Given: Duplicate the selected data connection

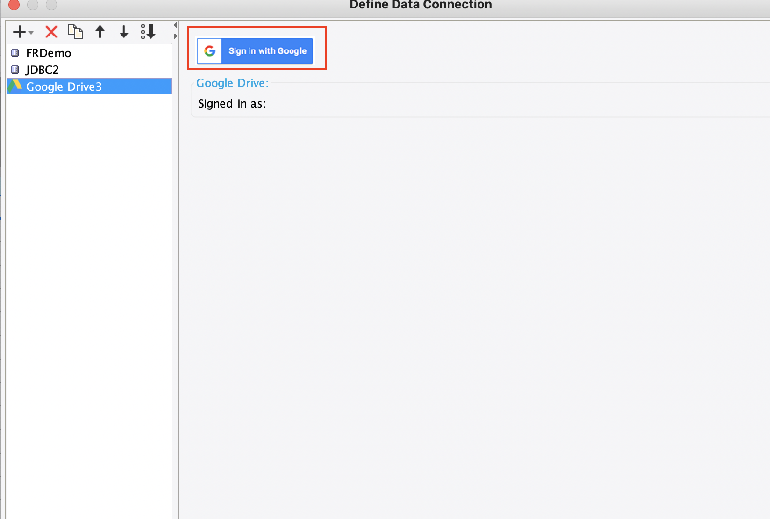Looking at the screenshot, I should (75, 32).
